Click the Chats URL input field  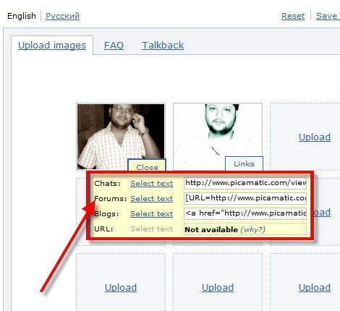click(245, 183)
